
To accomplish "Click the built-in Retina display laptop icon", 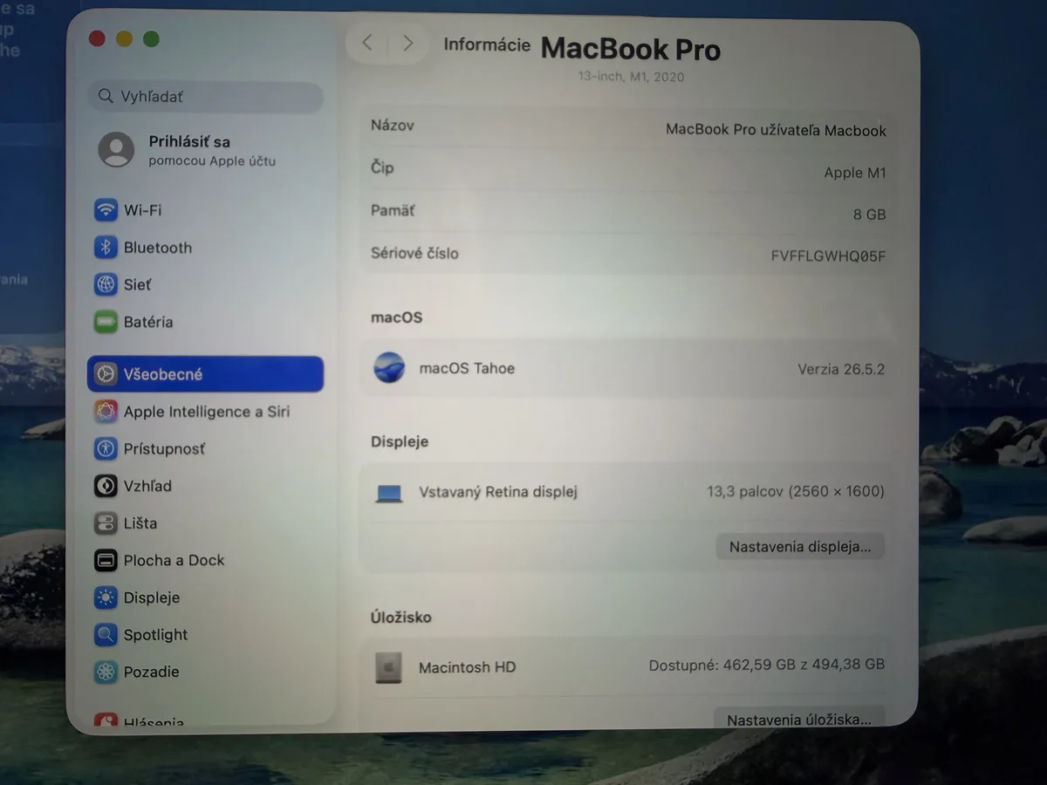I will [x=389, y=494].
